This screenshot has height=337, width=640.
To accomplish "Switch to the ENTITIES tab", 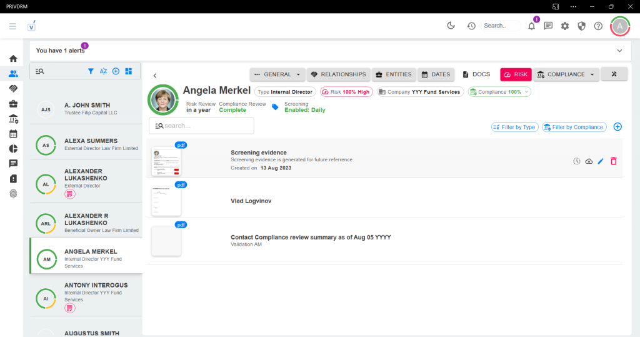I will click(393, 74).
